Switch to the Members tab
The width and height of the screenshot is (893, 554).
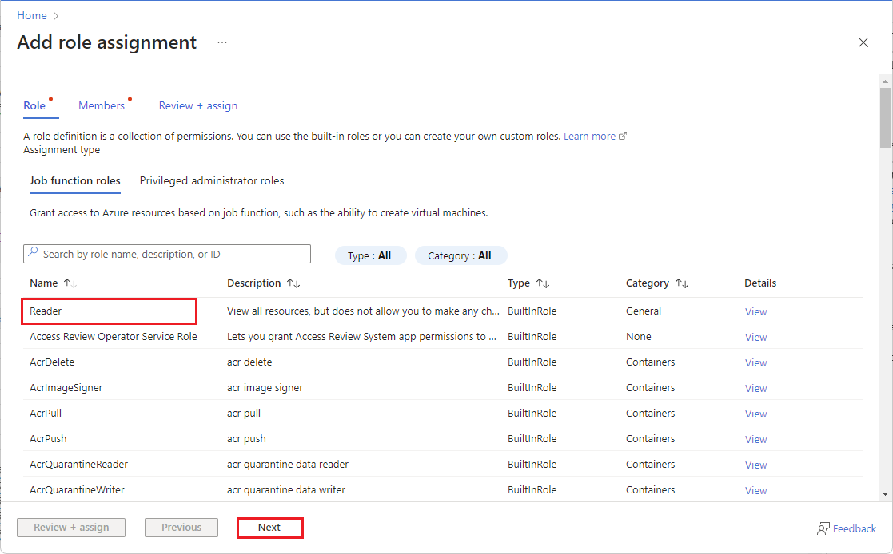point(102,105)
